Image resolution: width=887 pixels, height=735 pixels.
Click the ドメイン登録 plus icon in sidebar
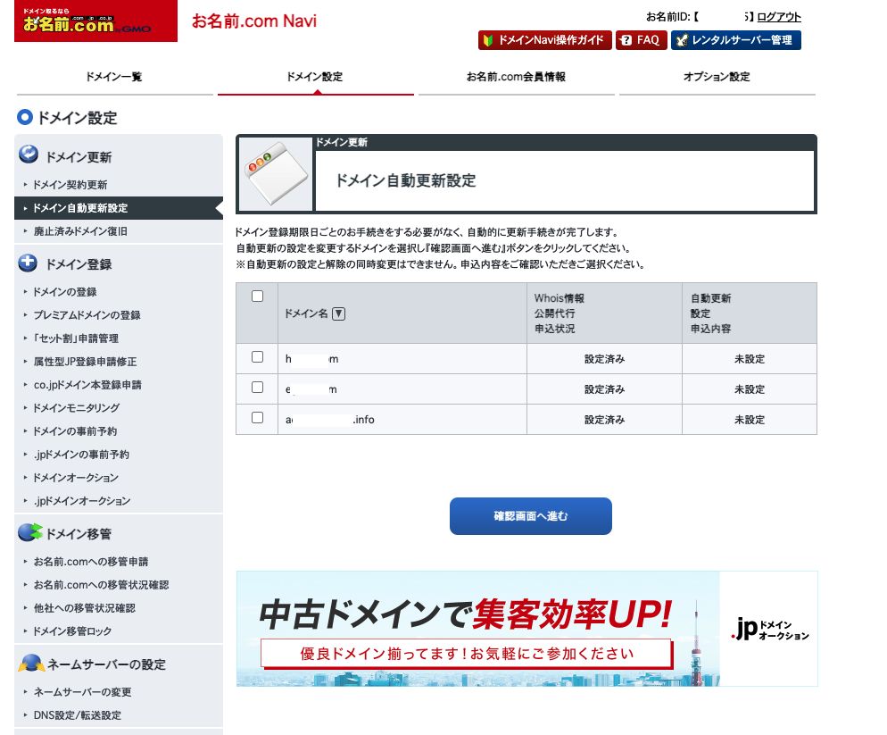[x=28, y=263]
